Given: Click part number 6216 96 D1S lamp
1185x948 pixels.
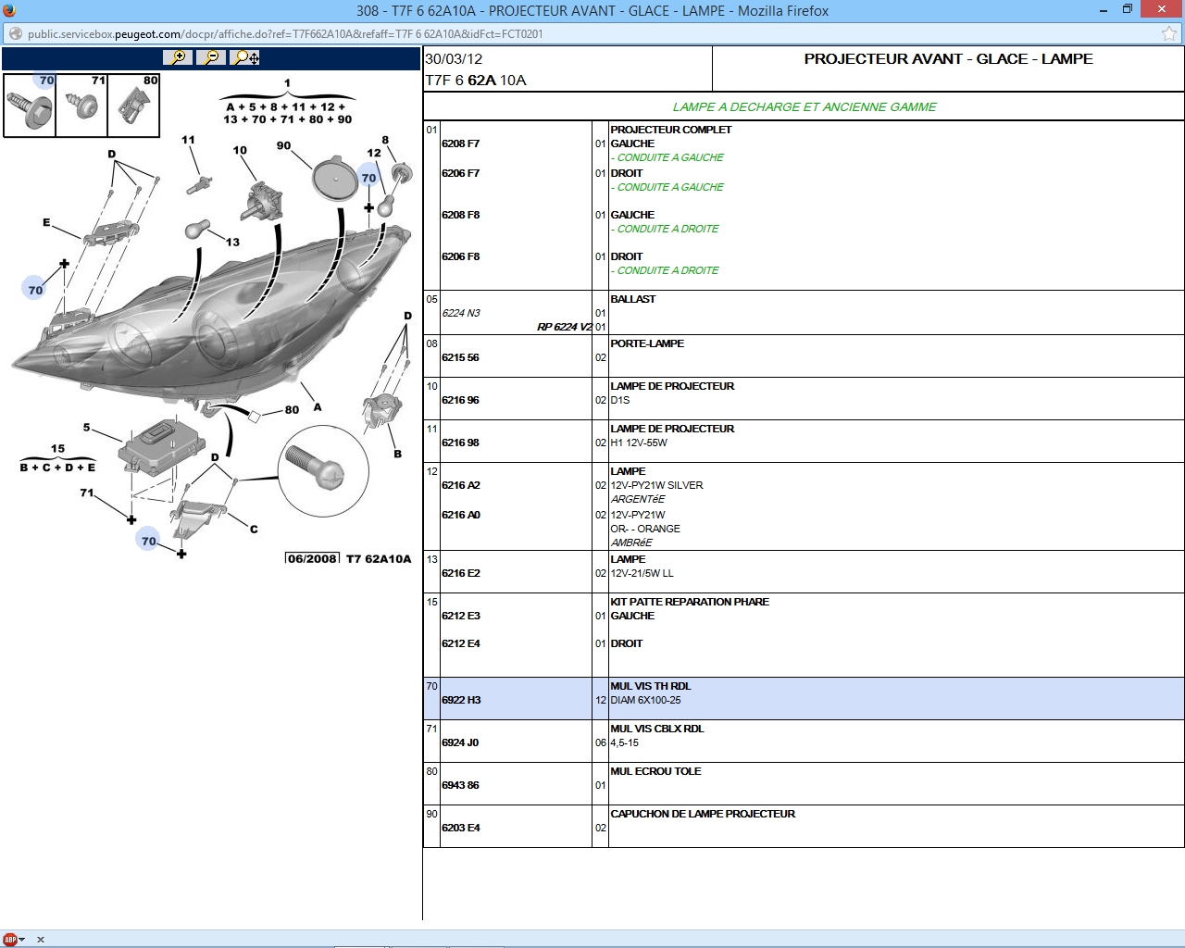Looking at the screenshot, I should tap(460, 400).
